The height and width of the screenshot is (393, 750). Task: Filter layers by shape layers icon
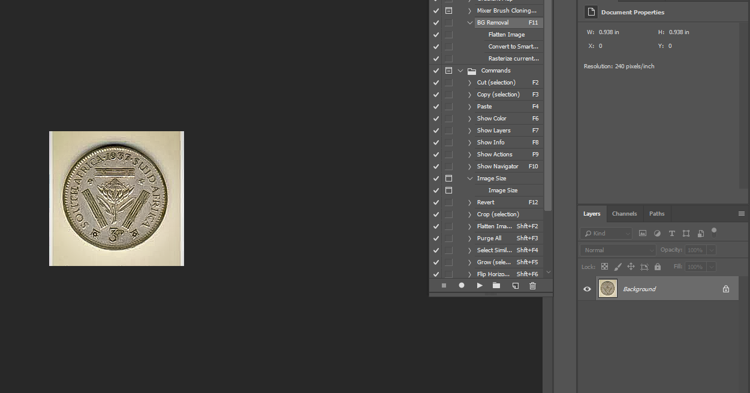(686, 233)
